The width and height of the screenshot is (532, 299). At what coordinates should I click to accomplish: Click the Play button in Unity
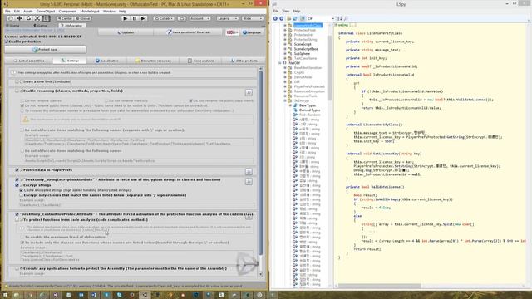pyautogui.click(x=126, y=18)
